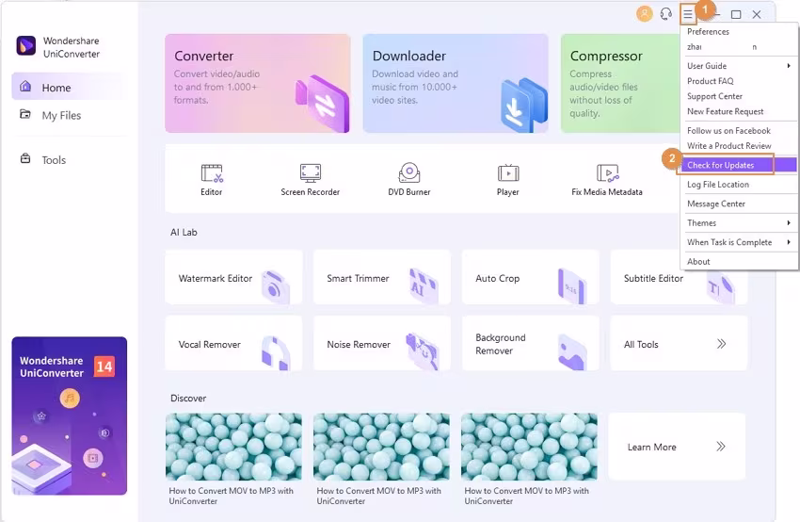Open the Compressor card
Image resolution: width=800 pixels, height=522 pixels.
pyautogui.click(x=620, y=83)
